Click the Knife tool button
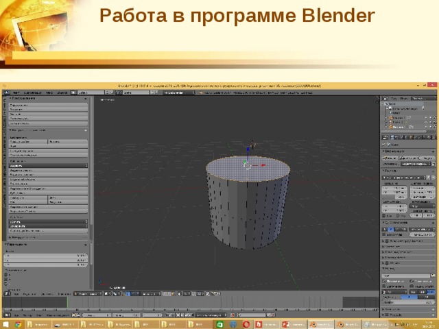This screenshot has width=439, height=329. tap(28, 202)
